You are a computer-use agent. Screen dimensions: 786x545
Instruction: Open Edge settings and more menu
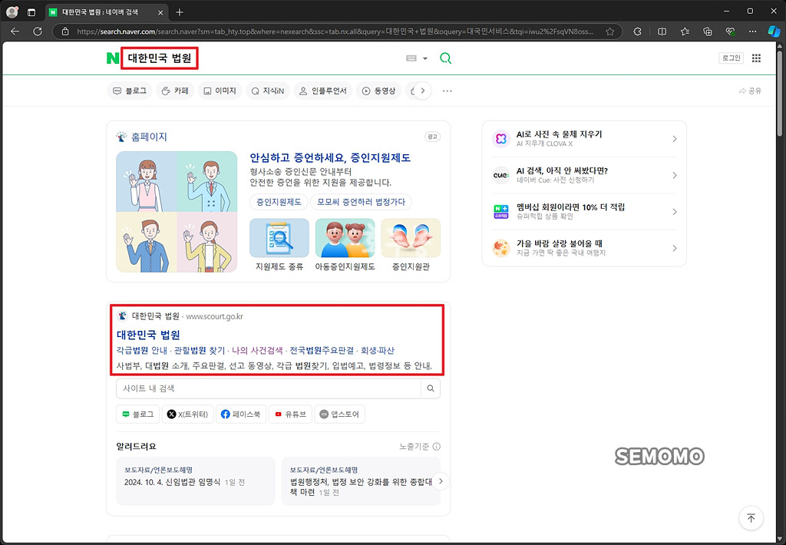(752, 31)
